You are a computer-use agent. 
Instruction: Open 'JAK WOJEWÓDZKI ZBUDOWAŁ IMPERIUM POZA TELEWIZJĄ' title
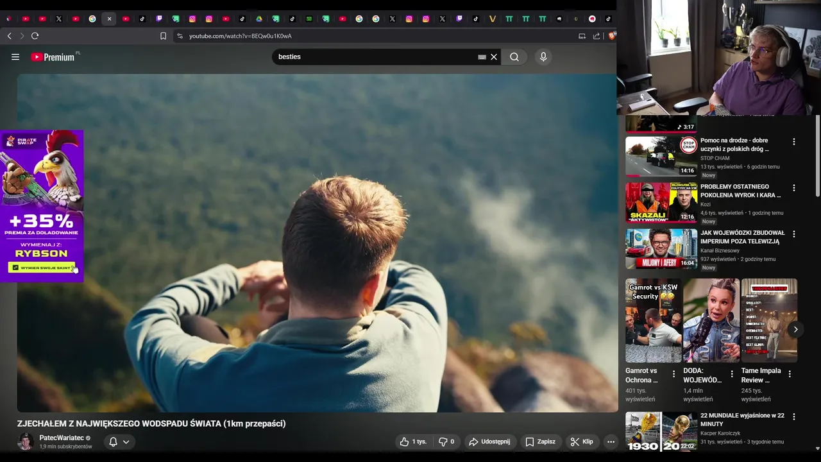tap(743, 237)
